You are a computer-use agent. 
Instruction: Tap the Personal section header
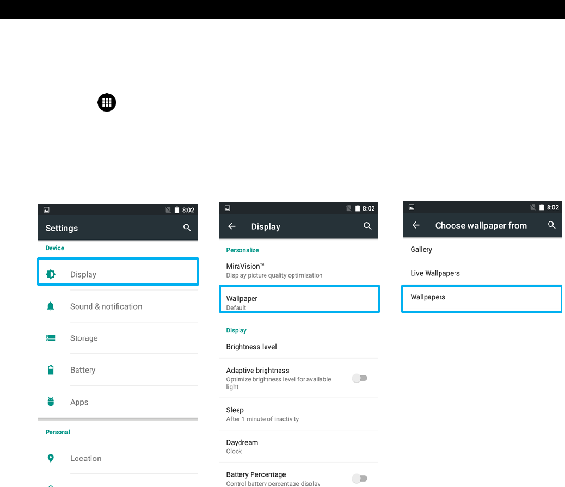pyautogui.click(x=58, y=432)
